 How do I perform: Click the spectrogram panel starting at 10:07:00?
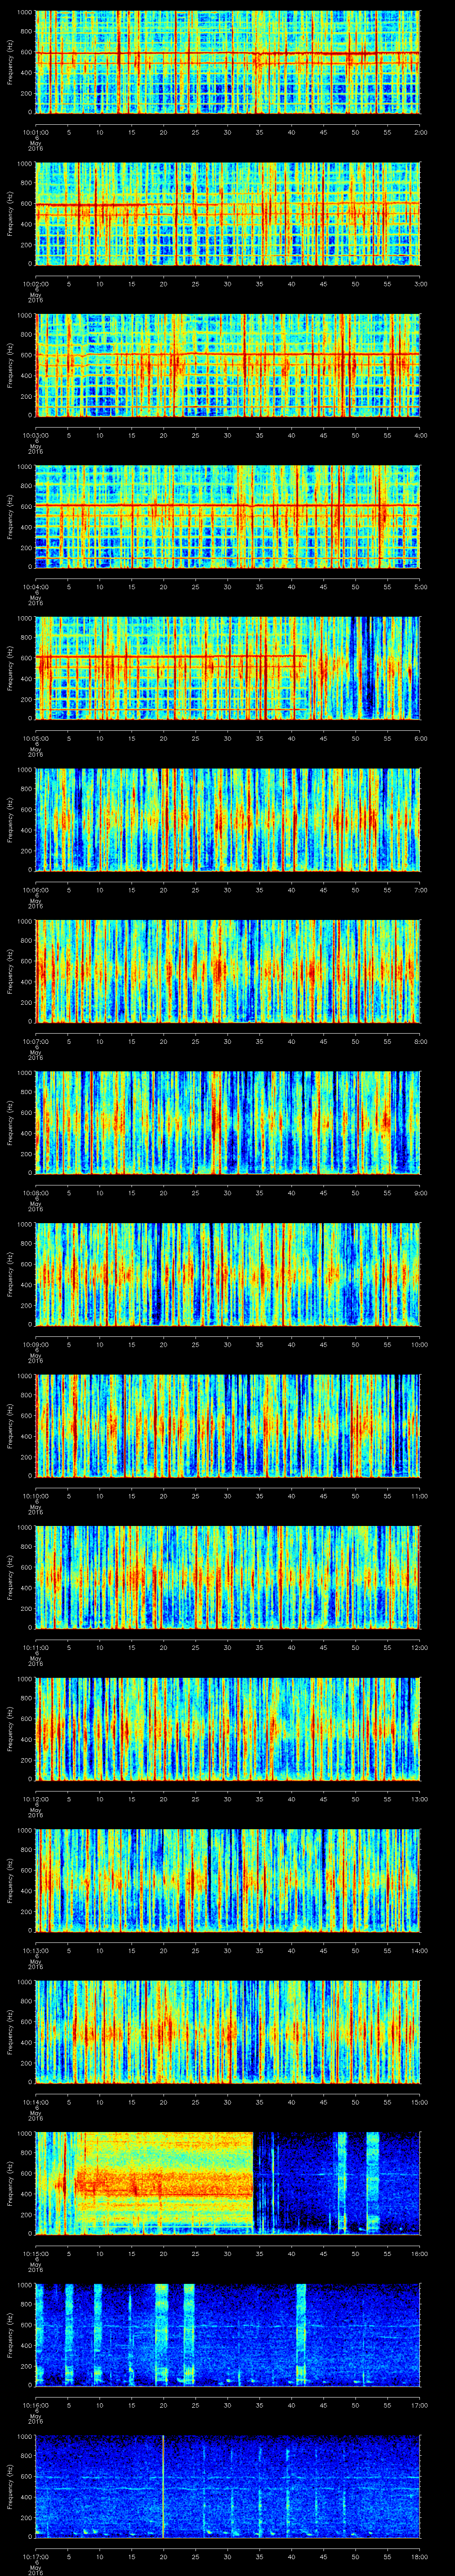[228, 971]
